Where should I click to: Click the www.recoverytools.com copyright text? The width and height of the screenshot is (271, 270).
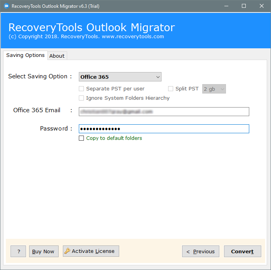[x=133, y=36]
